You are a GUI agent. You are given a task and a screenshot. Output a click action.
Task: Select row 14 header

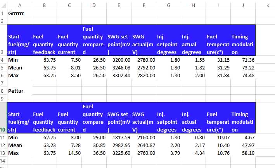coord(3,161)
